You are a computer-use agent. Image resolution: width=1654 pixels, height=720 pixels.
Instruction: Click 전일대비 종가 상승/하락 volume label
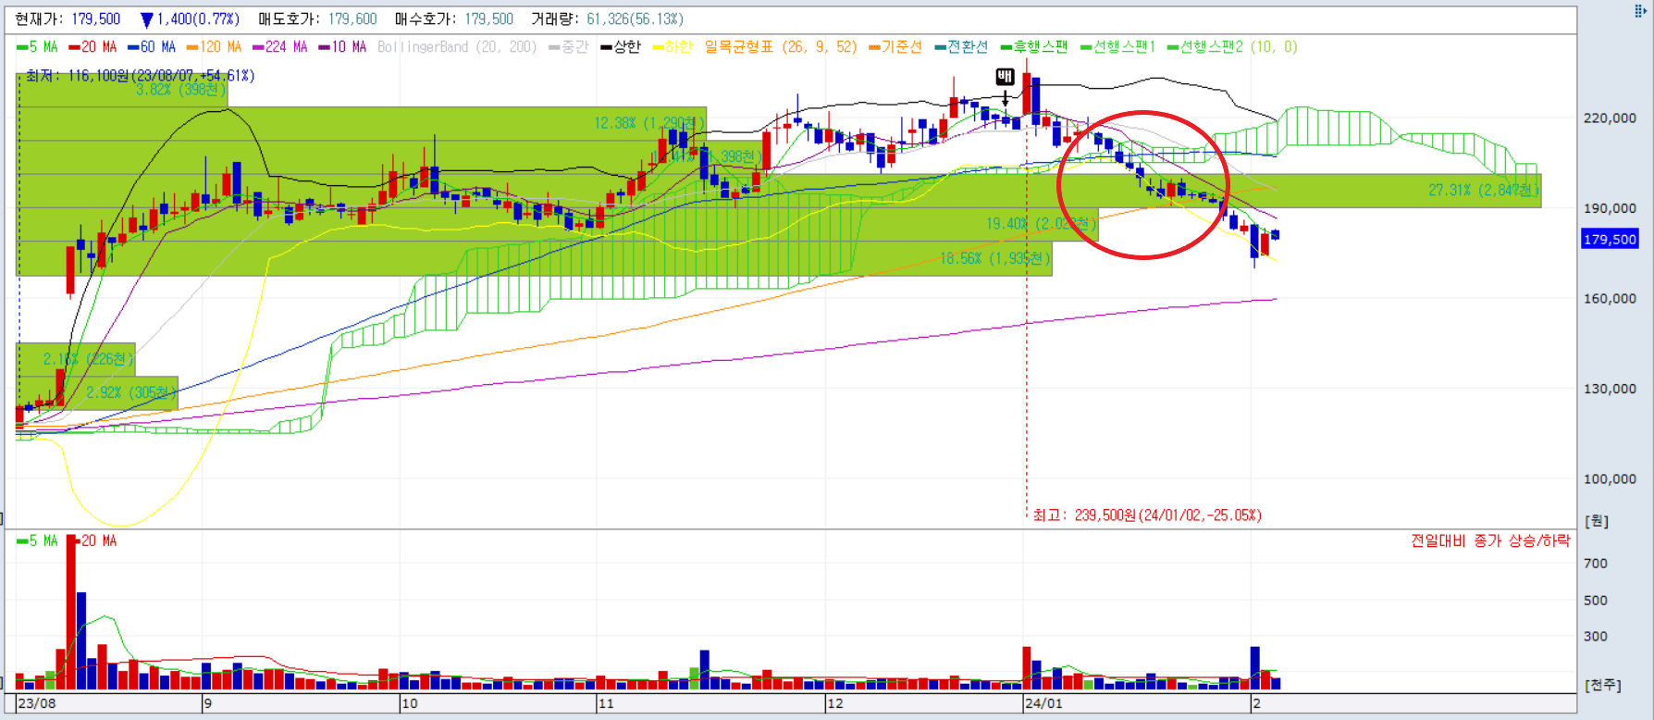click(1490, 540)
